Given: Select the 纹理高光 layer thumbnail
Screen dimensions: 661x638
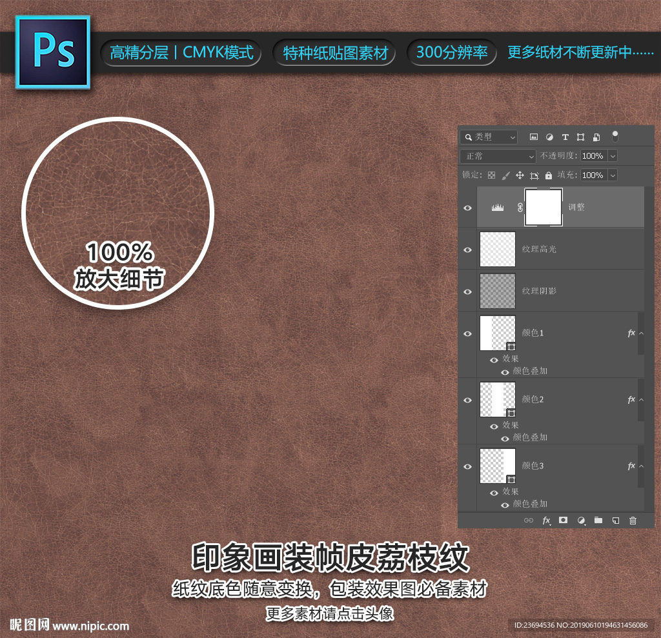Looking at the screenshot, I should [x=498, y=249].
